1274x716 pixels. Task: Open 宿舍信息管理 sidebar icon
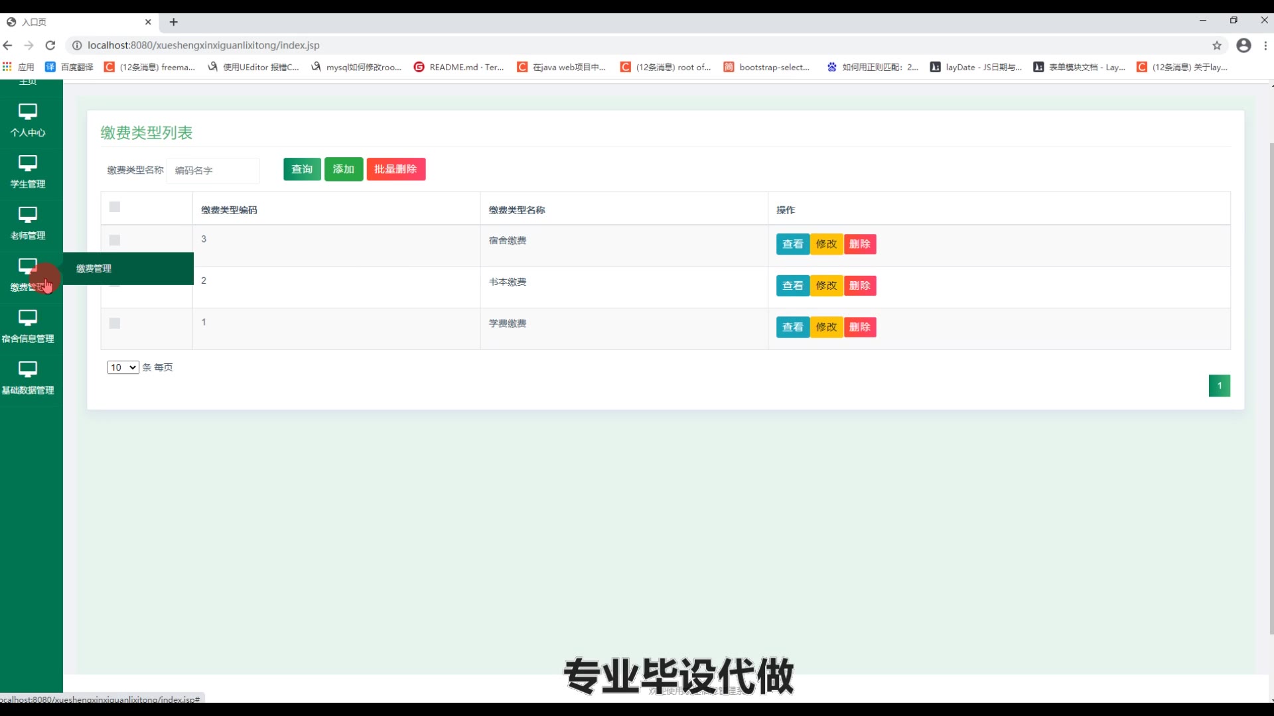[27, 318]
